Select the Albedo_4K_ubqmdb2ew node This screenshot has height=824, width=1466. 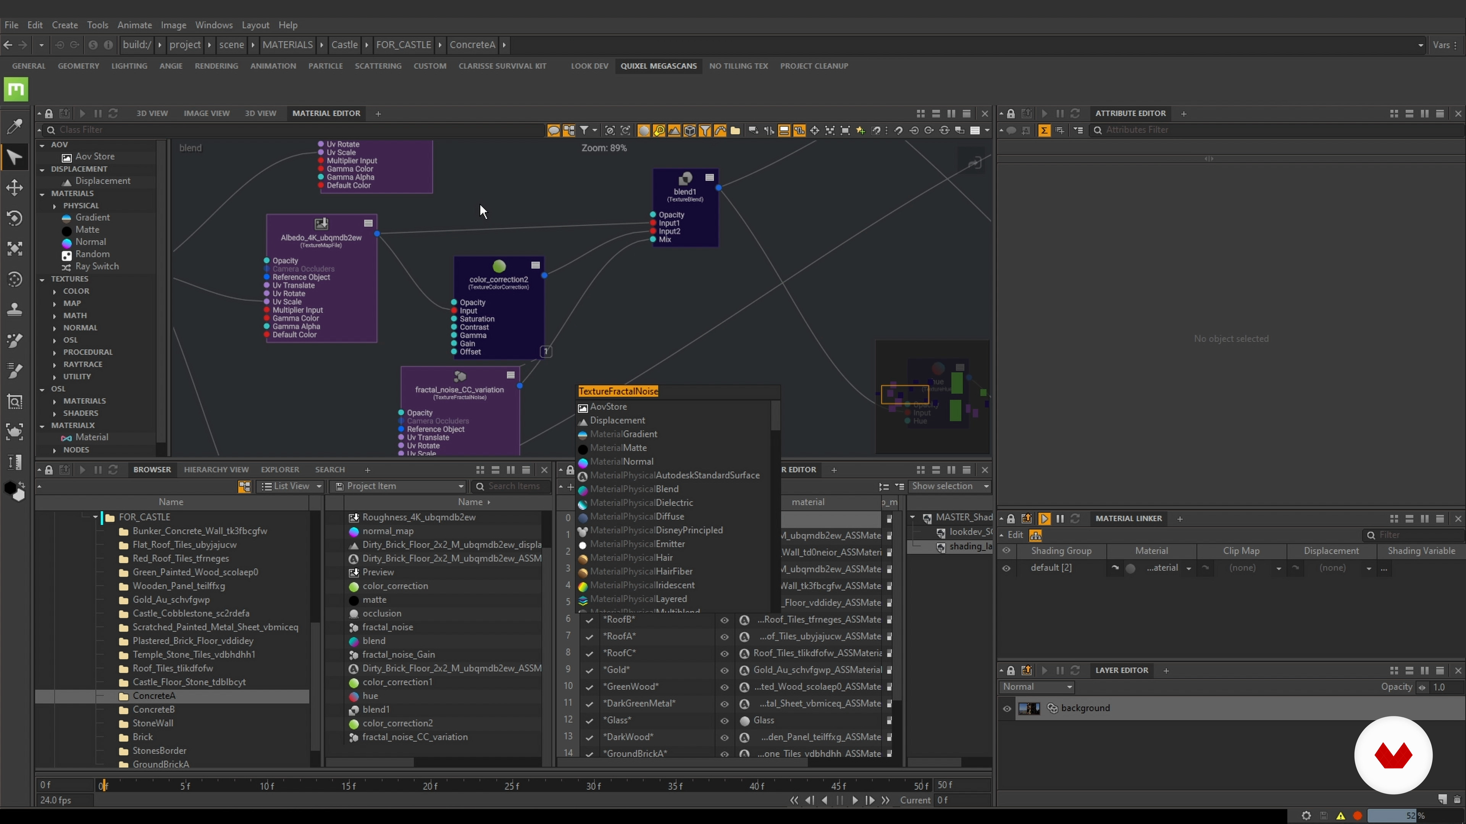pyautogui.click(x=321, y=278)
